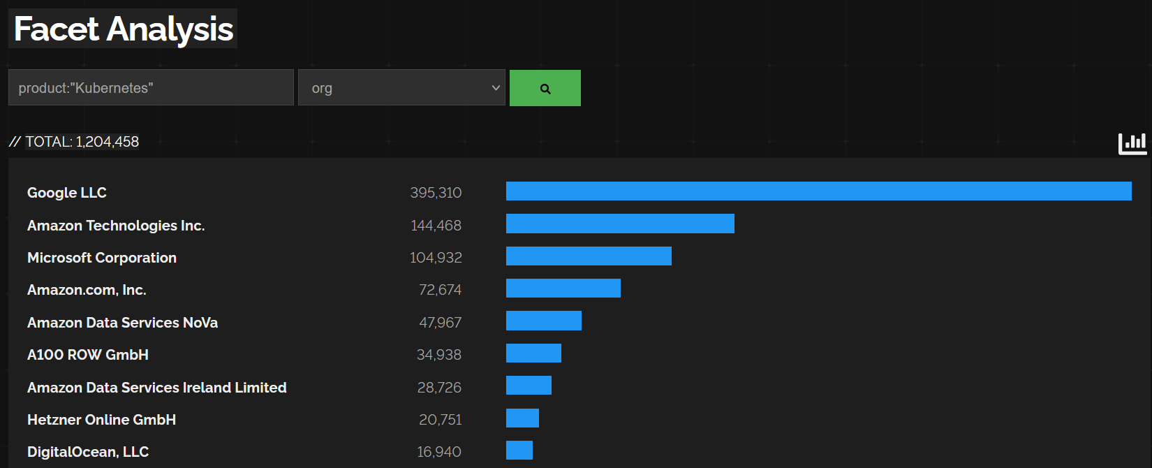
Task: Select Google LLC organization
Action: pos(67,193)
